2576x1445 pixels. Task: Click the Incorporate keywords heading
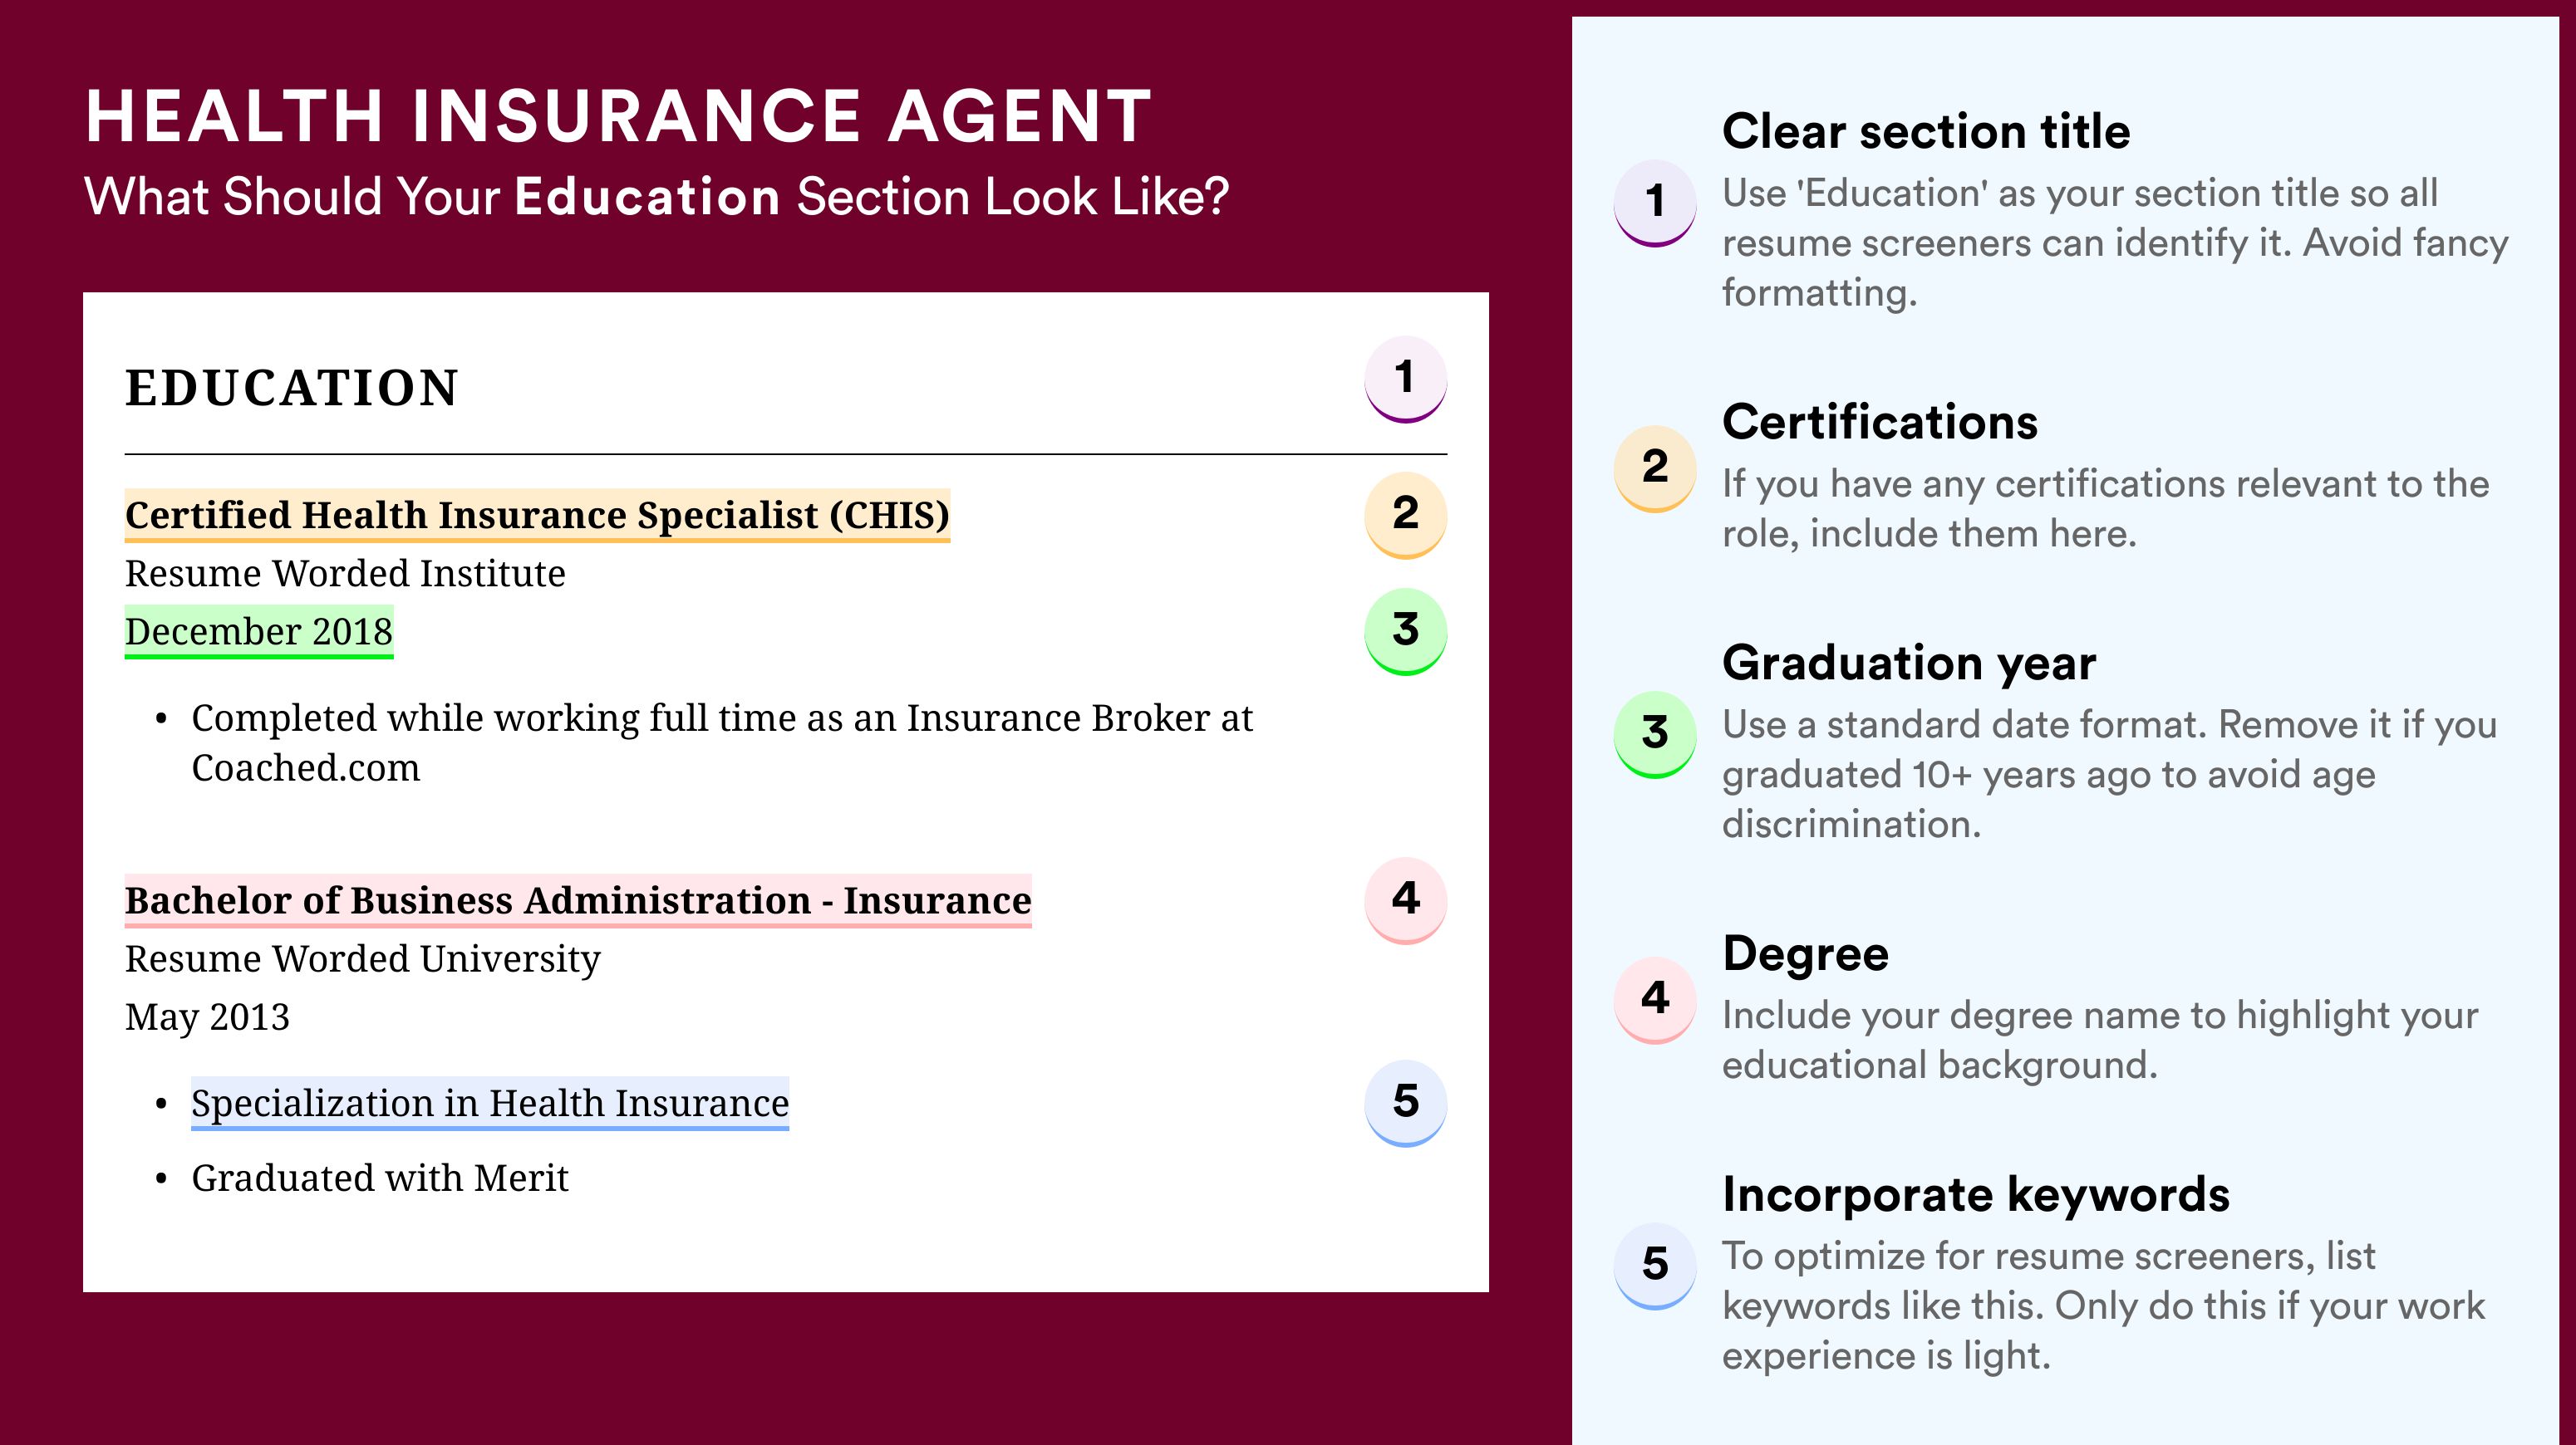tap(1976, 1194)
